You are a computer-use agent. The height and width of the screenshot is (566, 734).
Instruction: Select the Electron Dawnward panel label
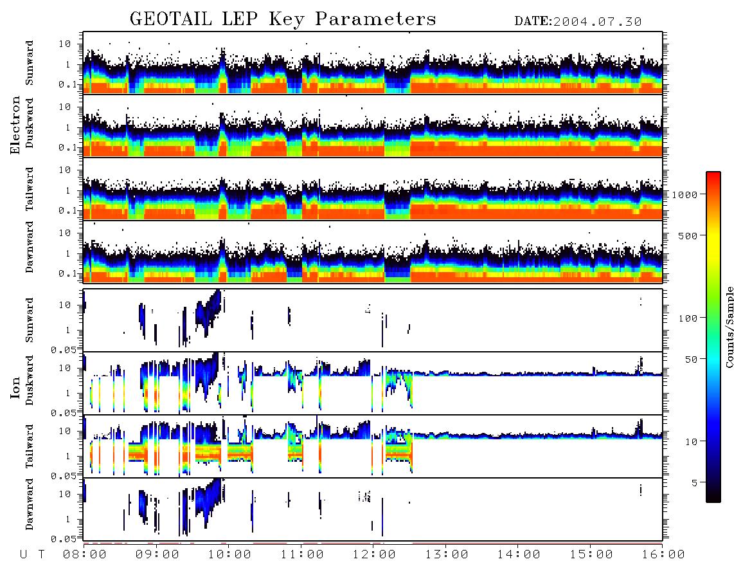pos(30,247)
